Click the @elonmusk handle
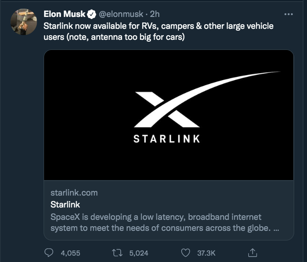Viewport: 307px width, 262px height. coord(121,14)
